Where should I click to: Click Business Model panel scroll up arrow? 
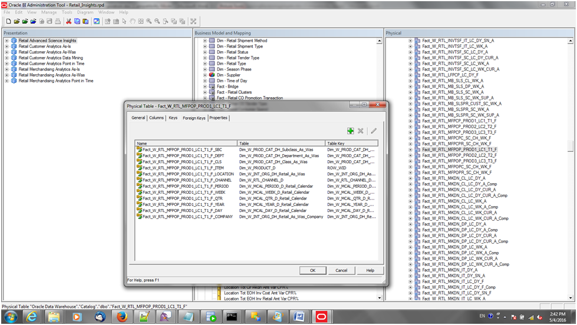pyautogui.click(x=380, y=41)
